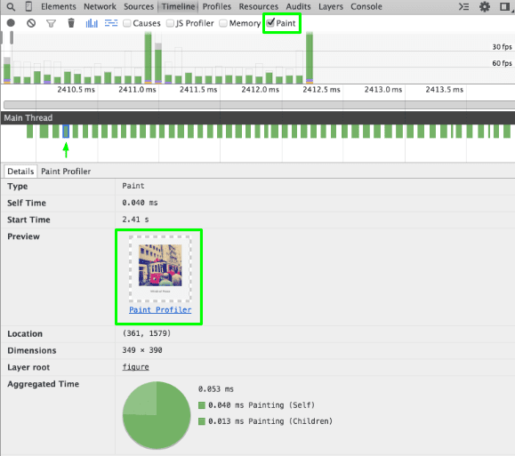Click the Layer root label
The height and width of the screenshot is (456, 515).
[x=28, y=367]
